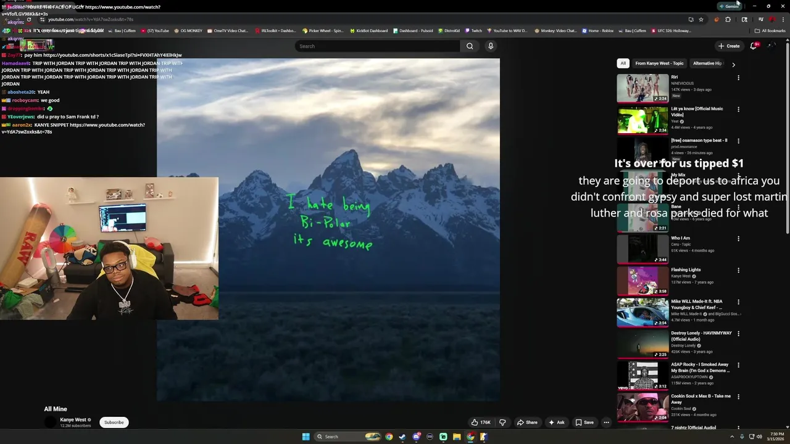Image resolution: width=790 pixels, height=444 pixels.
Task: Open more actions ellipsis under the video
Action: (x=606, y=422)
